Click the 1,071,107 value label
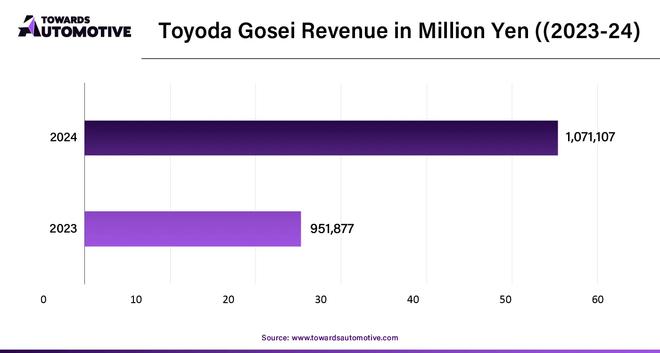Image resolution: width=660 pixels, height=353 pixels. [x=590, y=137]
